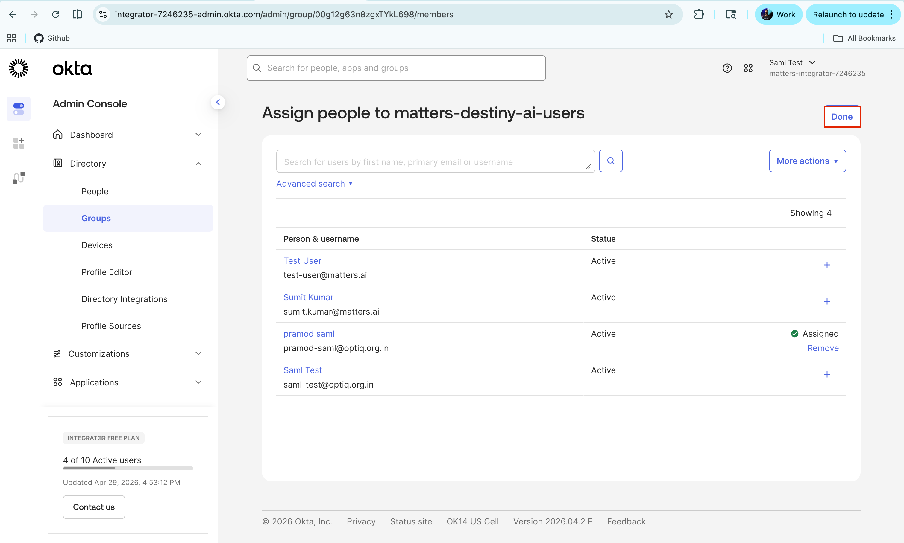Click the magnifier search button for users
Viewport: 904px width, 543px height.
coord(611,161)
